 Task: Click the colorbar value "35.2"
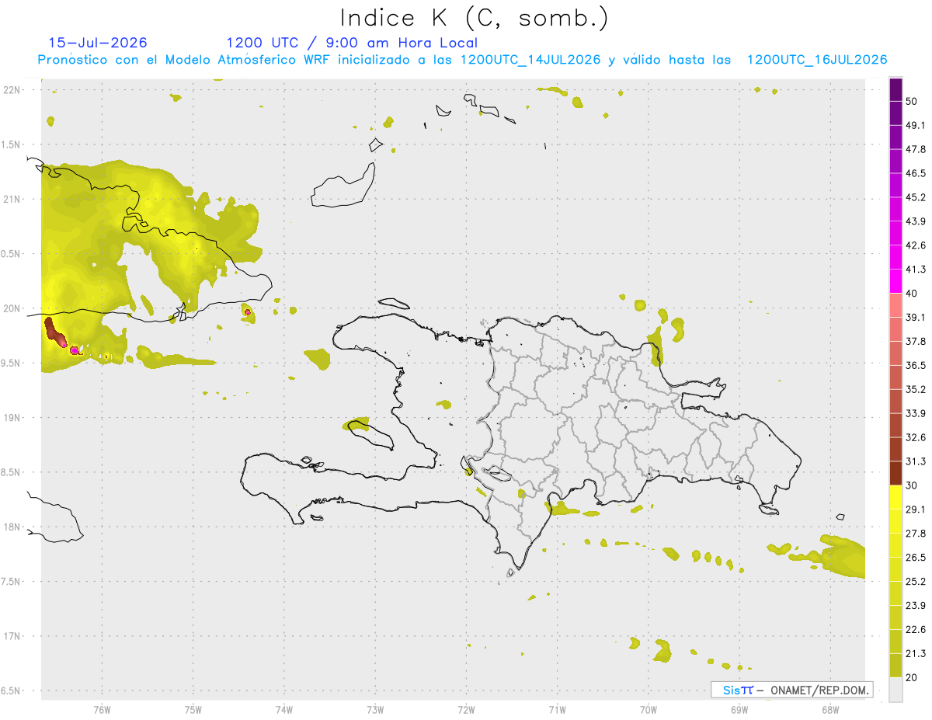(x=916, y=389)
